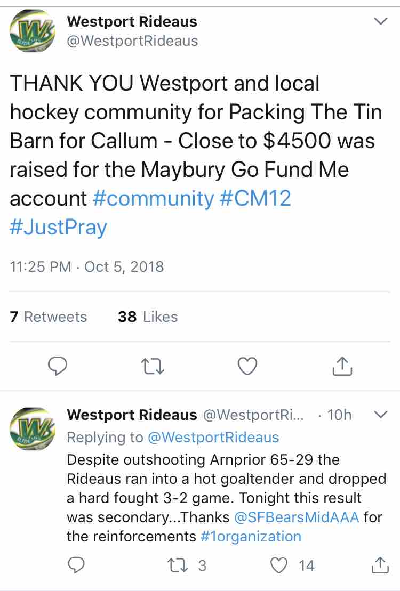This screenshot has height=591, width=400.
Task: Open options chevron on main tweet
Action: [381, 21]
